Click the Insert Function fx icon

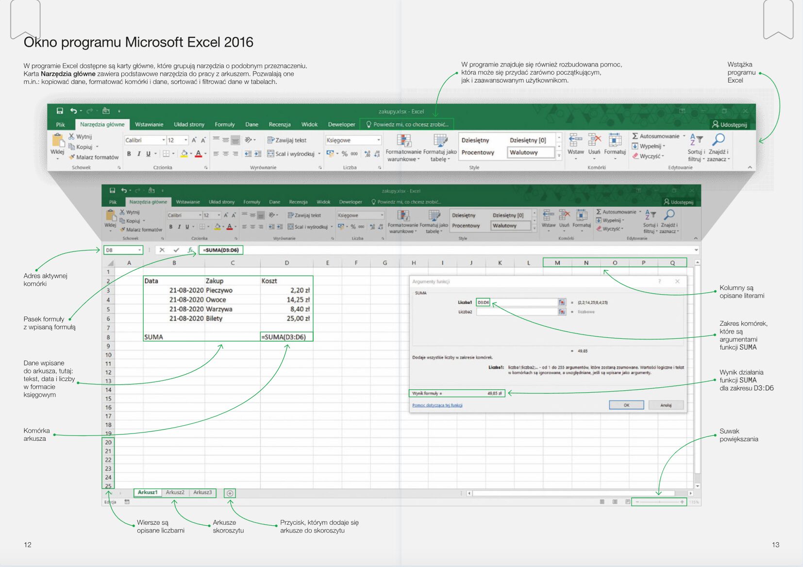tap(190, 250)
